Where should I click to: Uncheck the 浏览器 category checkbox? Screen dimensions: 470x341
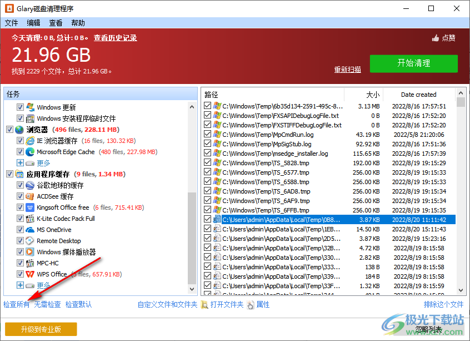click(9, 129)
